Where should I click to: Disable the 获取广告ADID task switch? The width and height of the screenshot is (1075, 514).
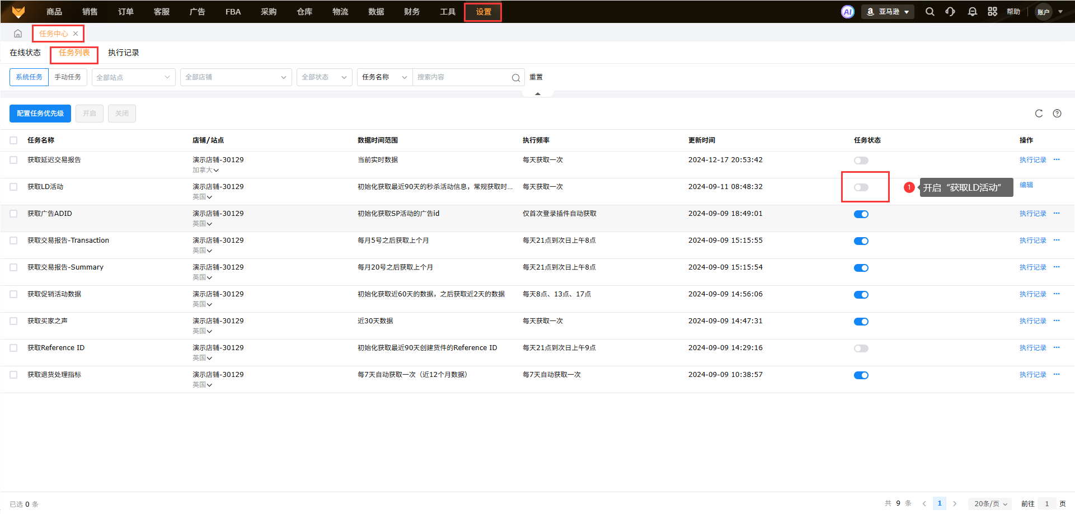point(861,214)
